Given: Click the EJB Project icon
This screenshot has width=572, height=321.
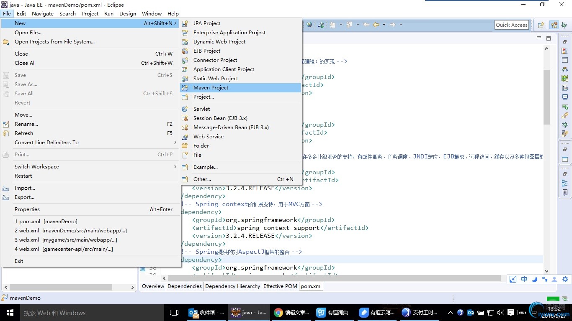Looking at the screenshot, I should tap(185, 51).
